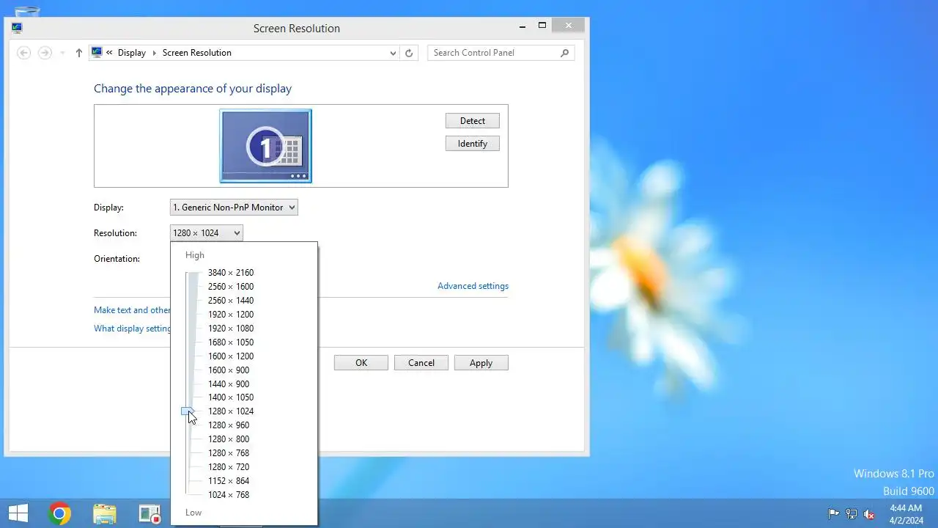This screenshot has width=938, height=528.
Task: Click the breadcrumb chevron overflow
Action: 109,53
